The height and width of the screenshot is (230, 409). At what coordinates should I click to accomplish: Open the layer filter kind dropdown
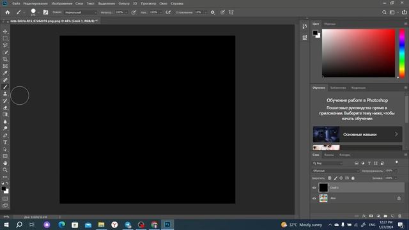327,164
